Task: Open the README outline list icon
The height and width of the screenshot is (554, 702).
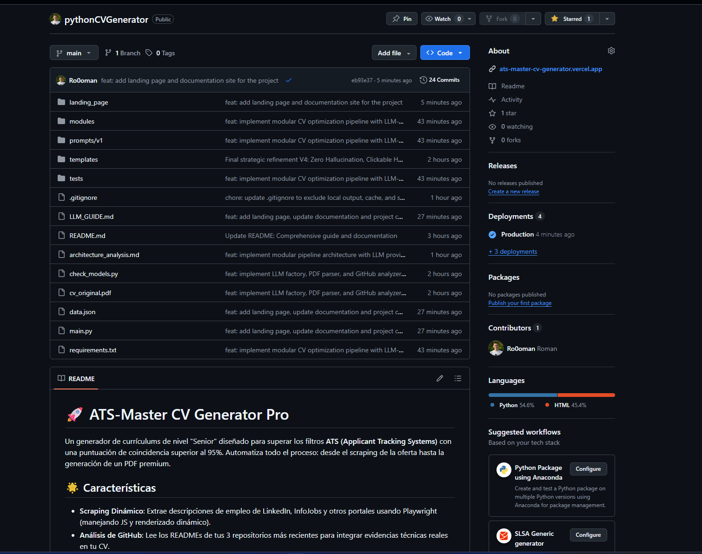Action: (457, 378)
